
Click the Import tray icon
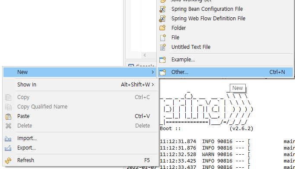tap(8, 139)
